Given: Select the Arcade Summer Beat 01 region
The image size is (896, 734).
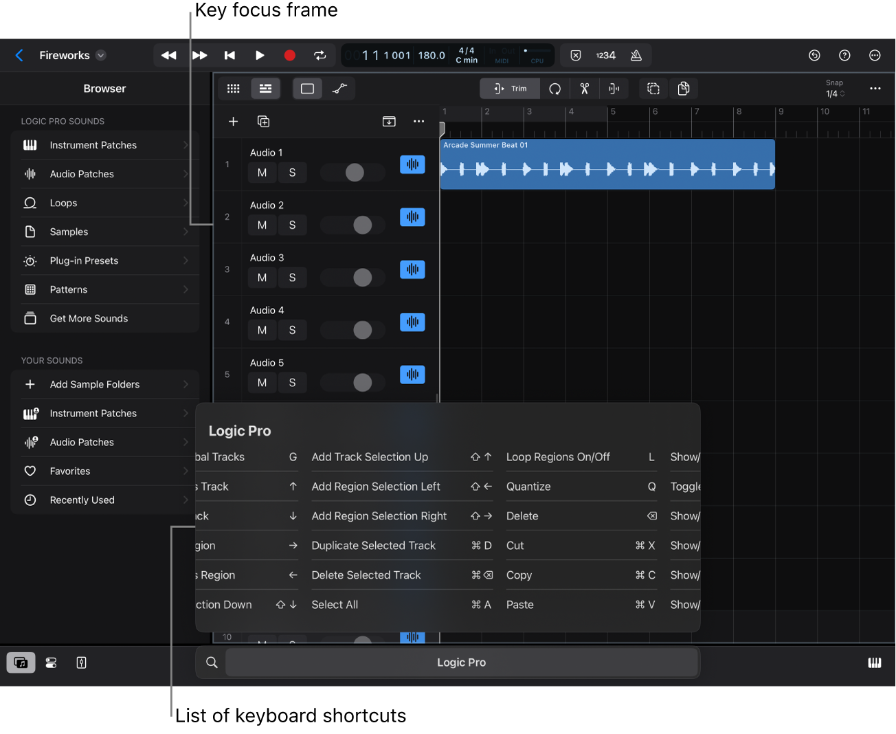Looking at the screenshot, I should tap(607, 164).
